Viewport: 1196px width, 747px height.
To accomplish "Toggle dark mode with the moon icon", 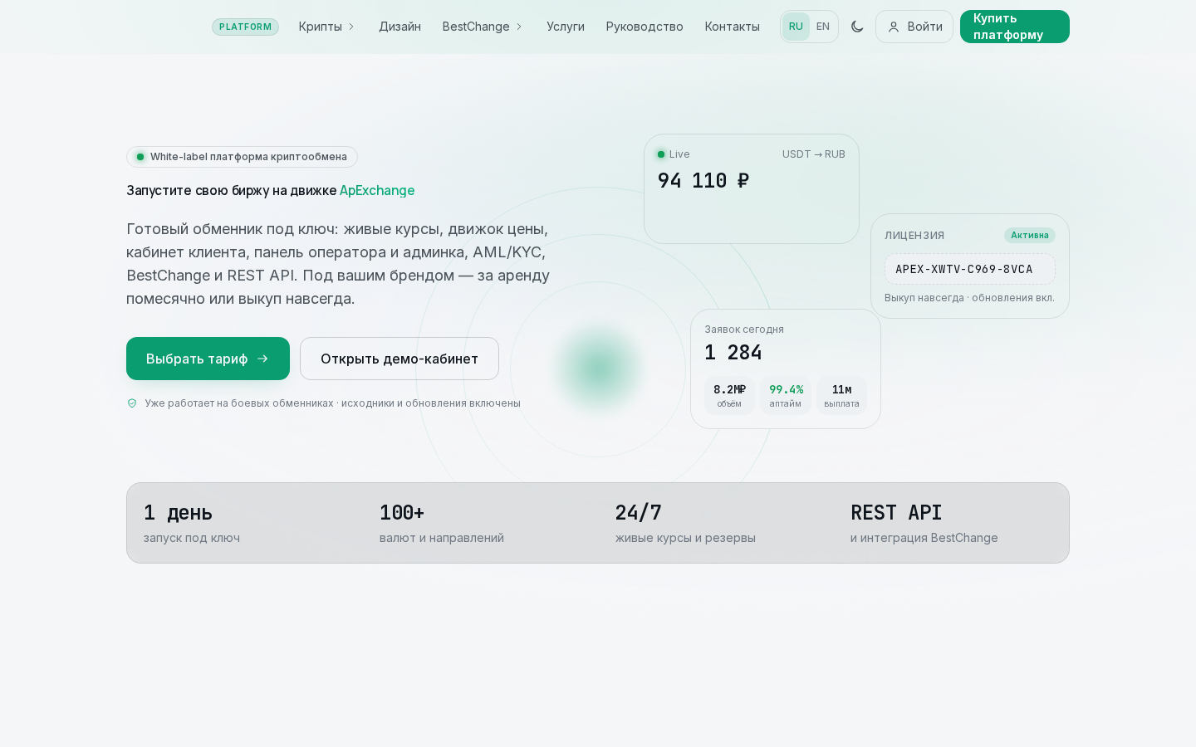I will [857, 27].
